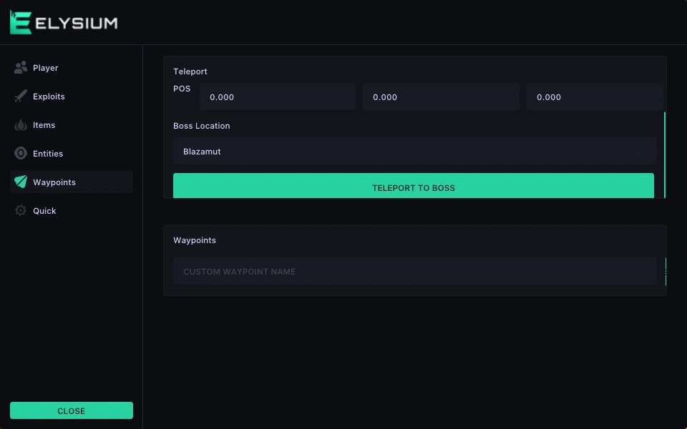Open the Boss Location dropdown showing Blazamut

[415, 151]
